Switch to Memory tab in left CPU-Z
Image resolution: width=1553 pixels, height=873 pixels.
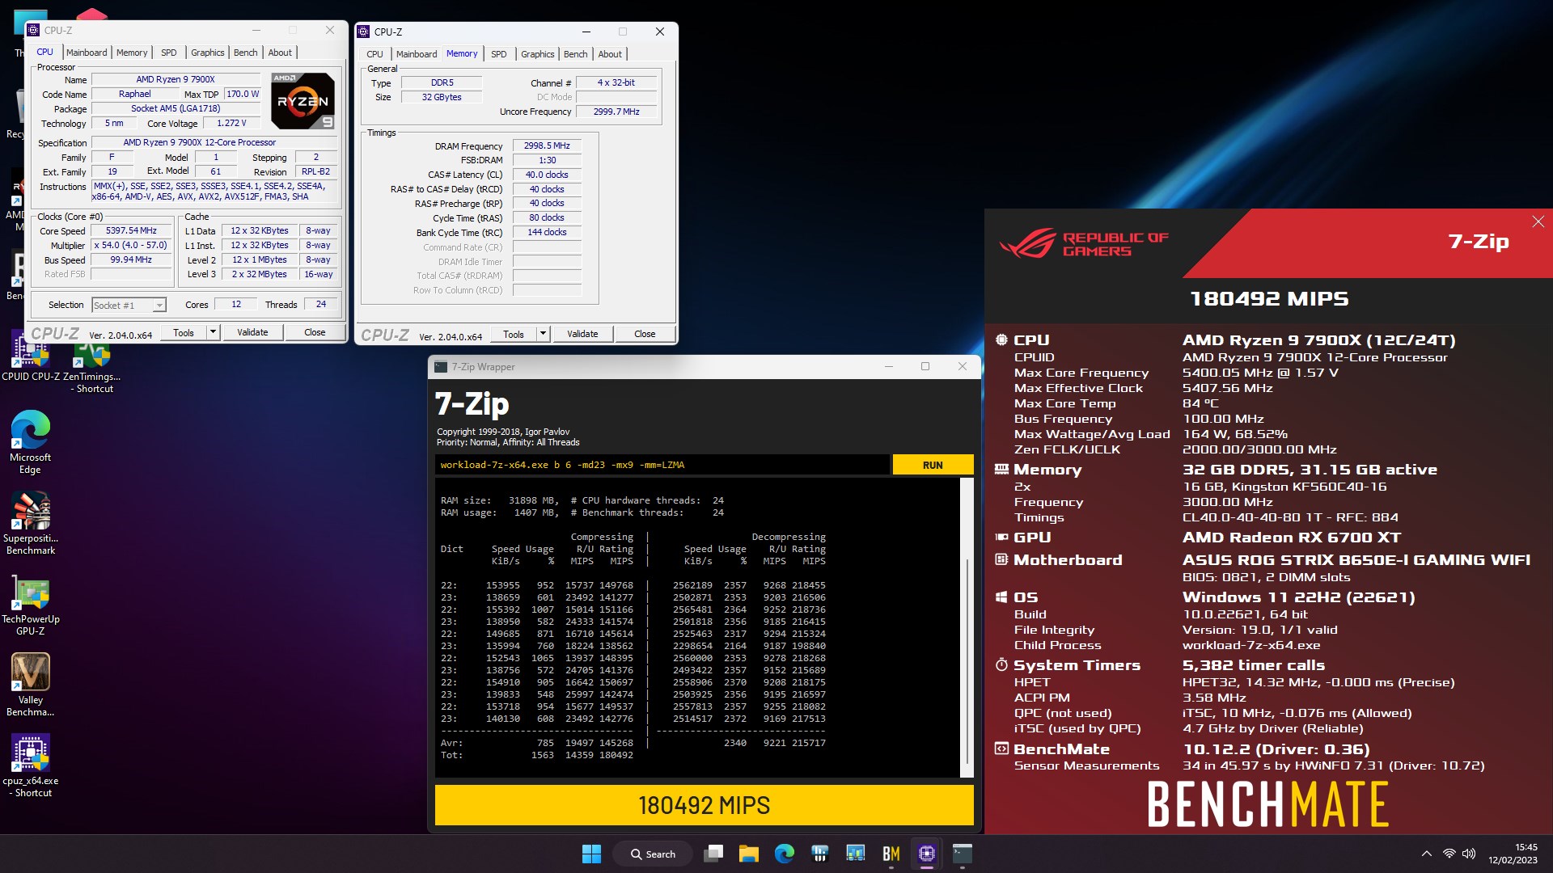[132, 53]
